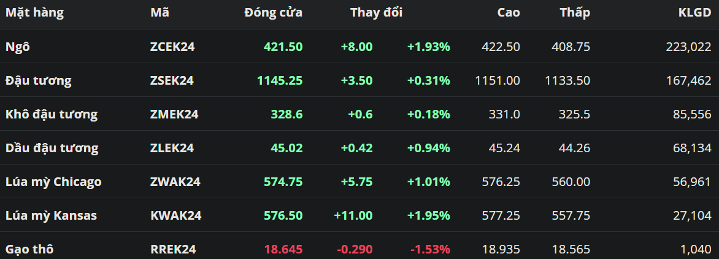Click the Thấp column header
Viewport: 719px width, 259px height.
tap(575, 12)
